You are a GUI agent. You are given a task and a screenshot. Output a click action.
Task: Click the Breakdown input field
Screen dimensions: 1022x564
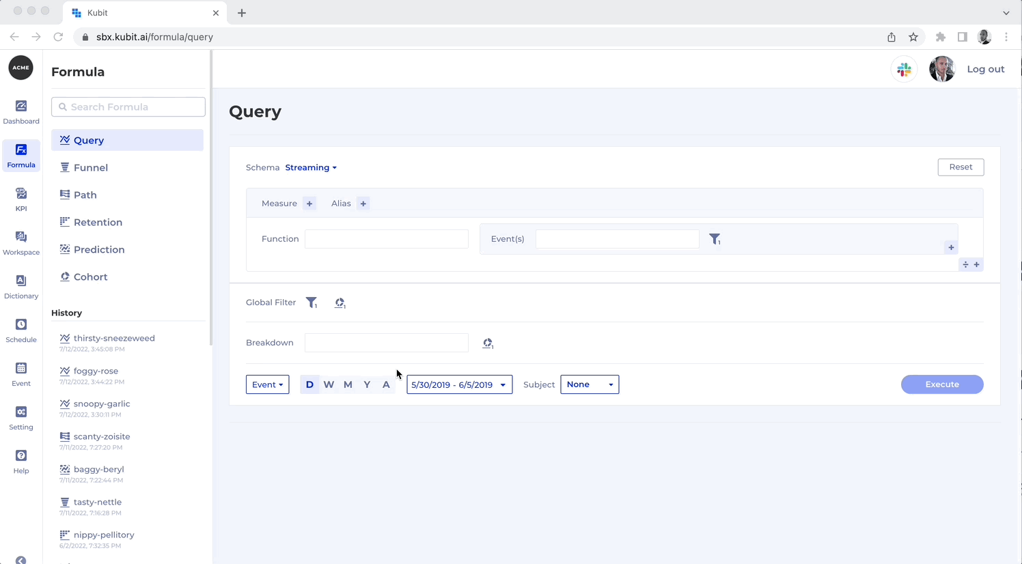[x=387, y=343]
